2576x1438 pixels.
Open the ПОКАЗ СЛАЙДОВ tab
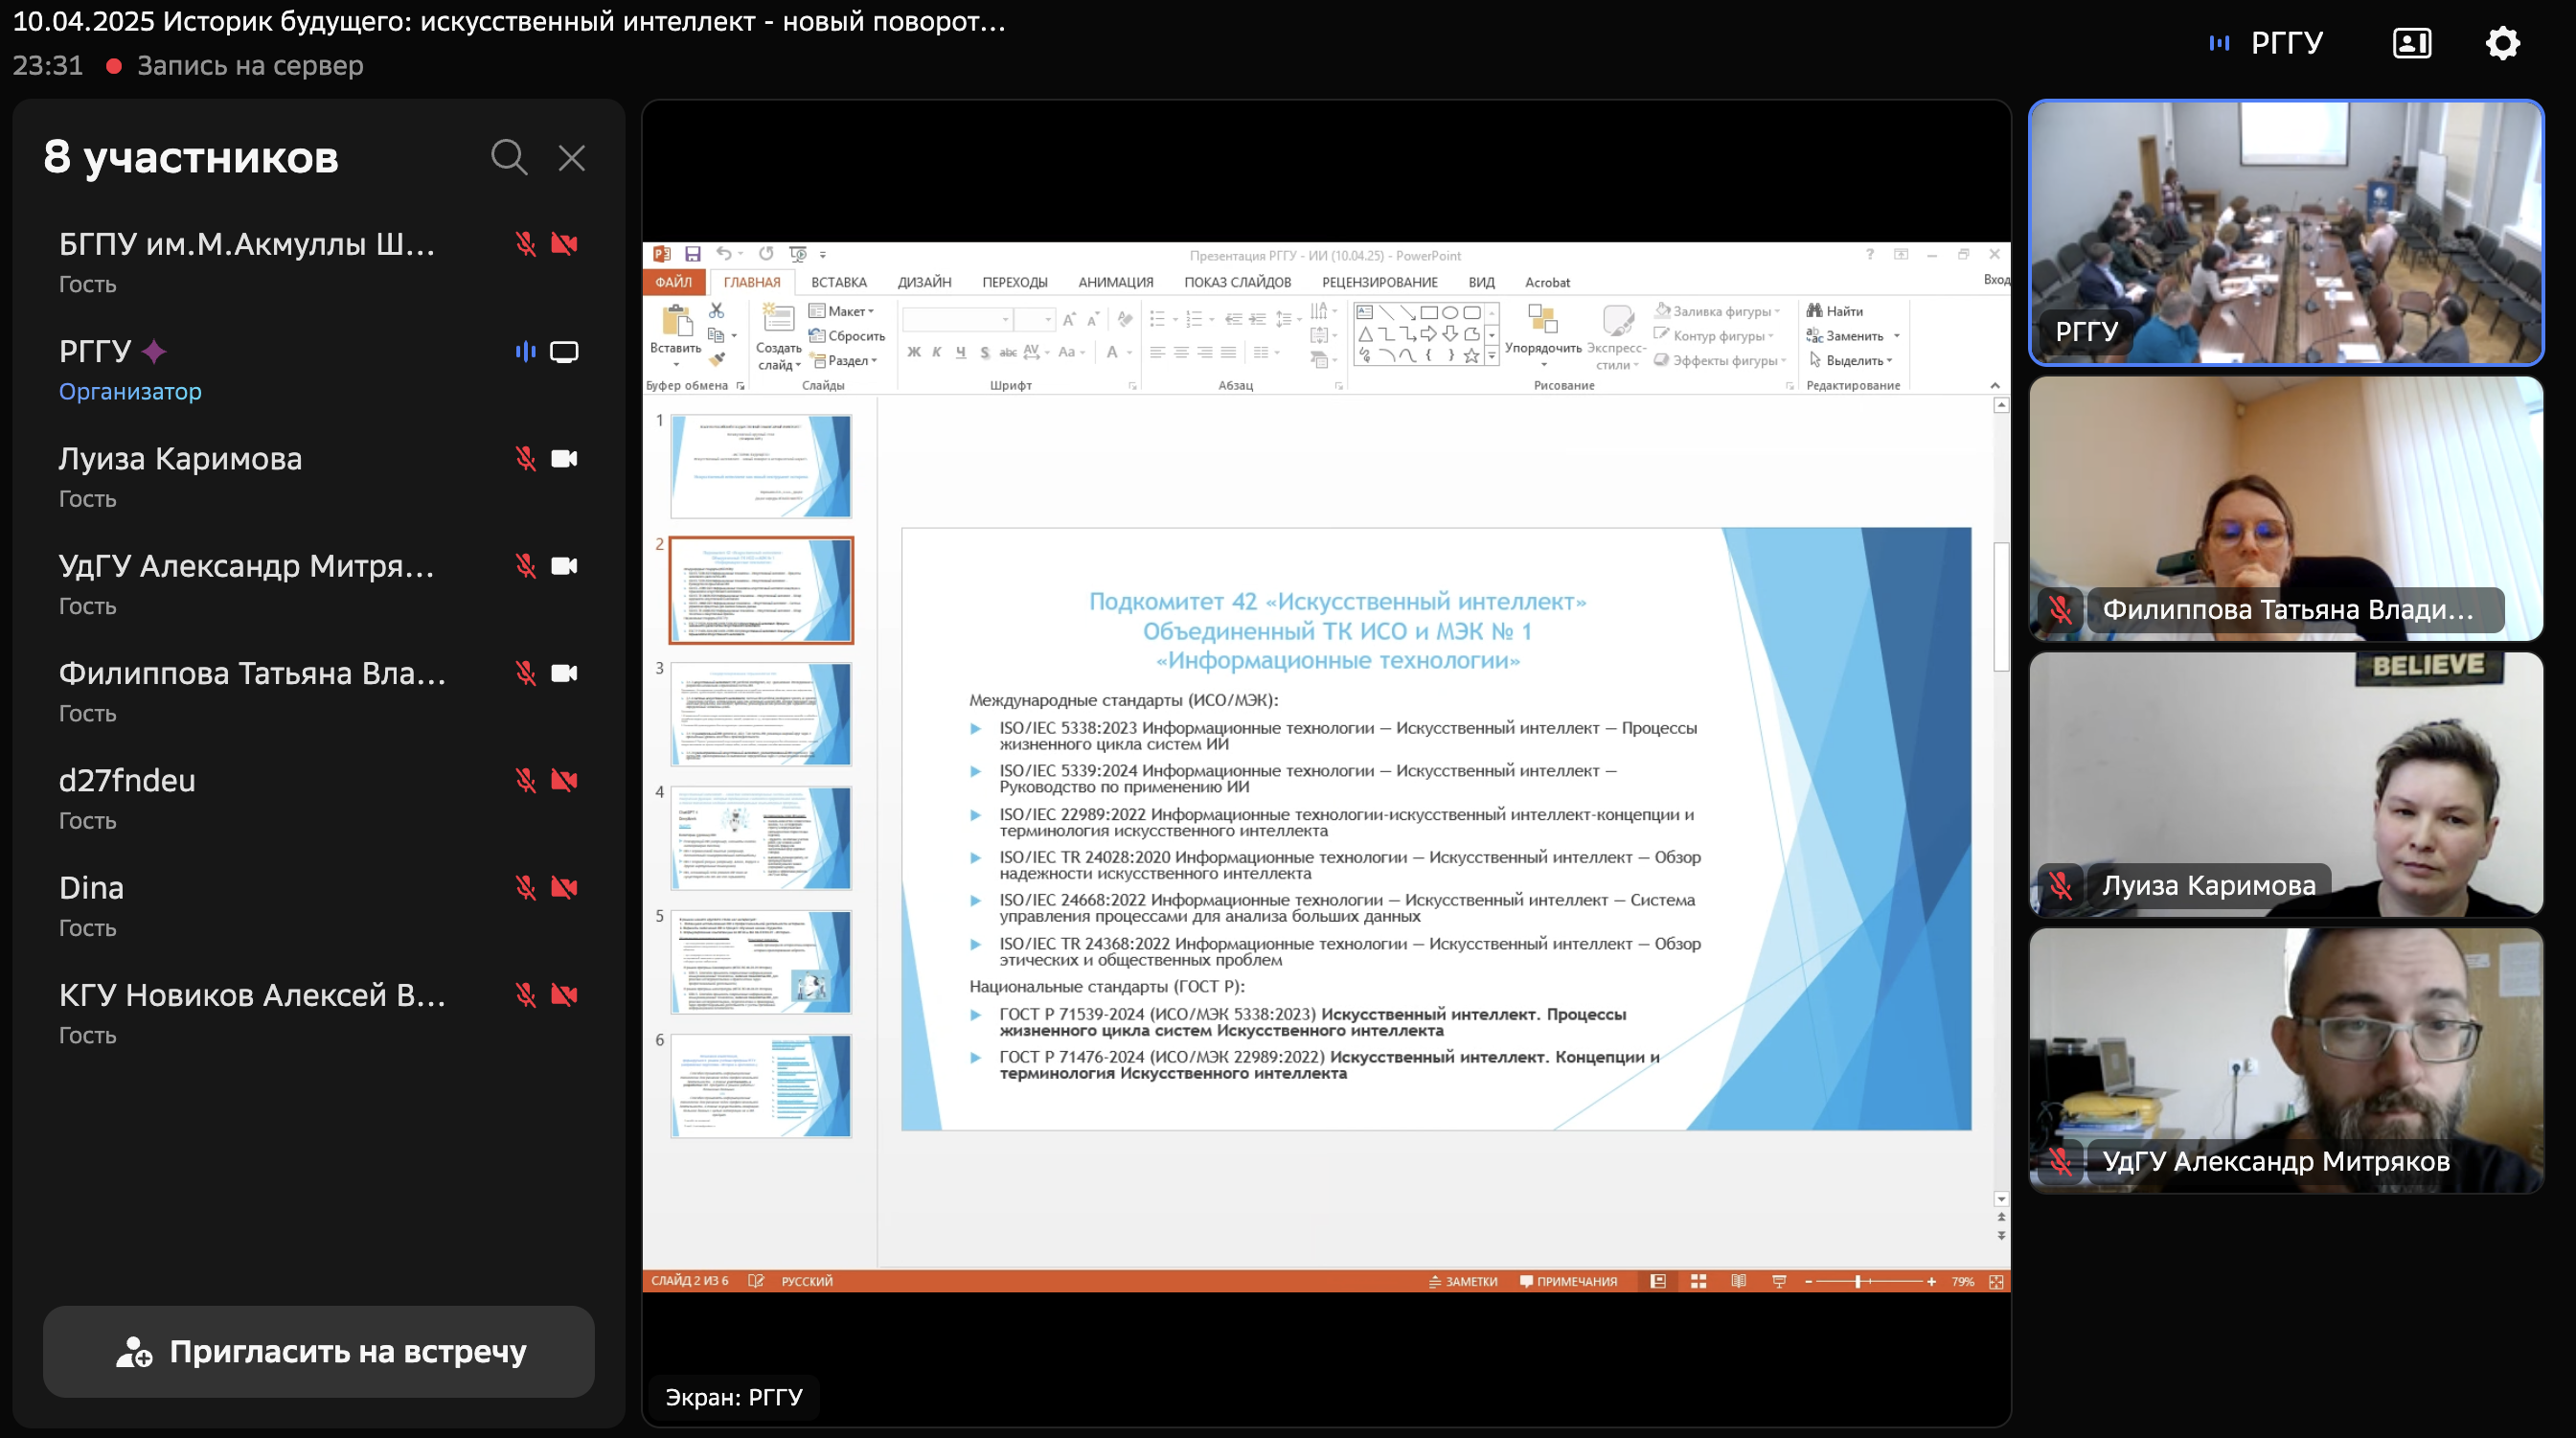coord(1237,283)
